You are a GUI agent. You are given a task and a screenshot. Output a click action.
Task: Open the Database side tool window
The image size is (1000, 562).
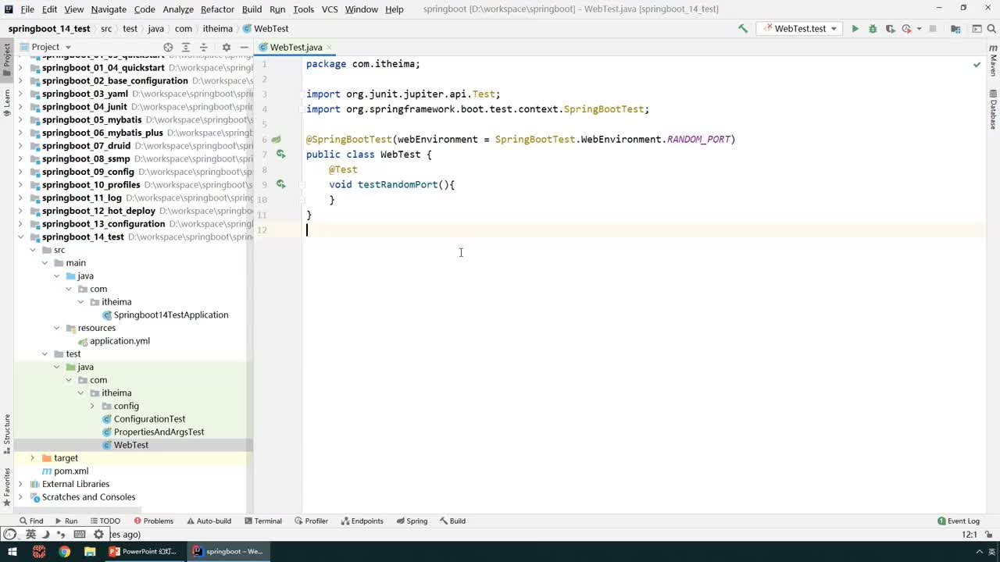[x=993, y=110]
